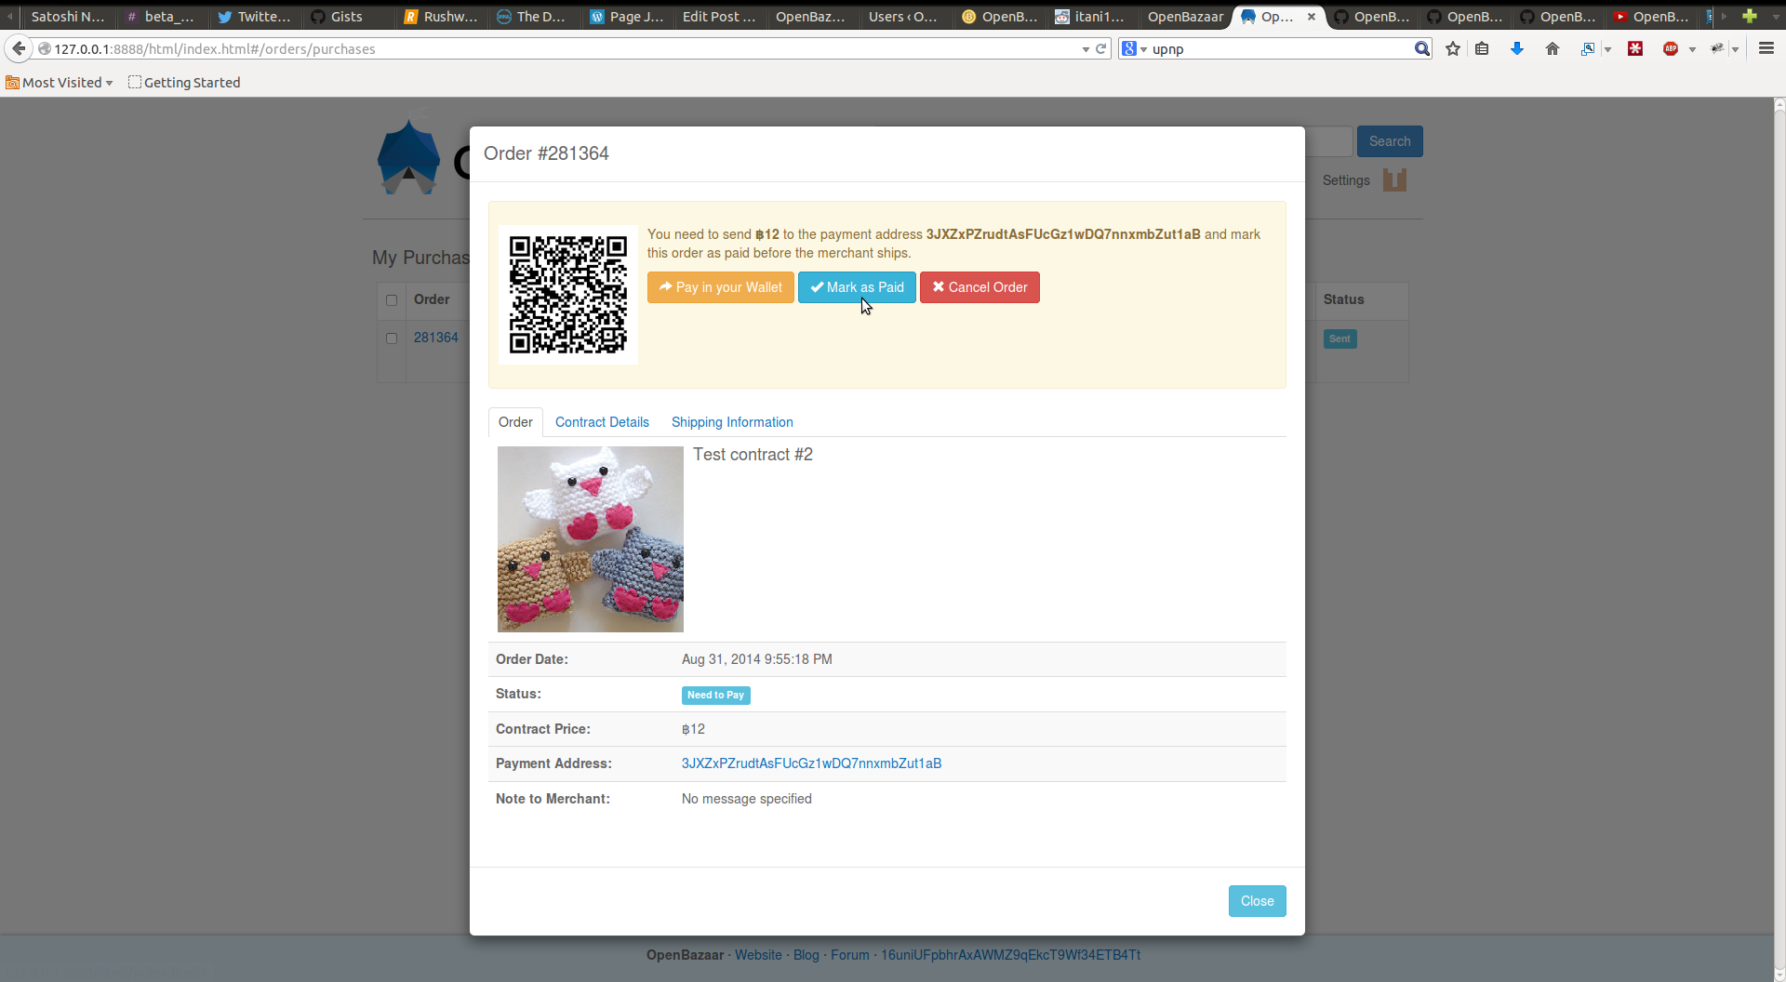Go to the Firefox home page icon
The height and width of the screenshot is (982, 1786).
click(1552, 48)
